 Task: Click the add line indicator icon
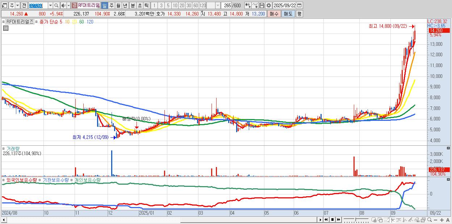(255, 5)
